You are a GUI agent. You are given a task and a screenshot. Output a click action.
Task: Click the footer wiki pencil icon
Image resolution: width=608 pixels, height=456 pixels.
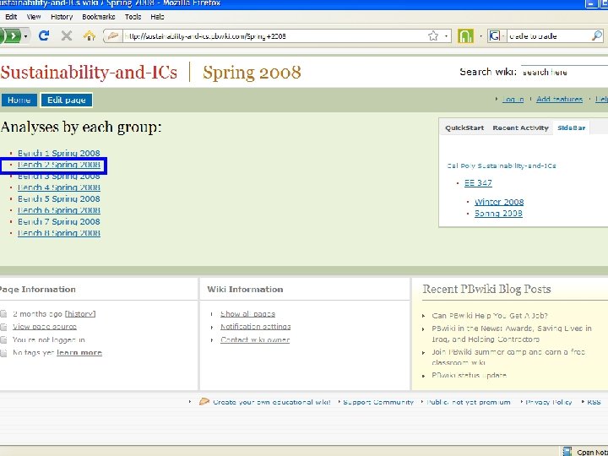(204, 401)
